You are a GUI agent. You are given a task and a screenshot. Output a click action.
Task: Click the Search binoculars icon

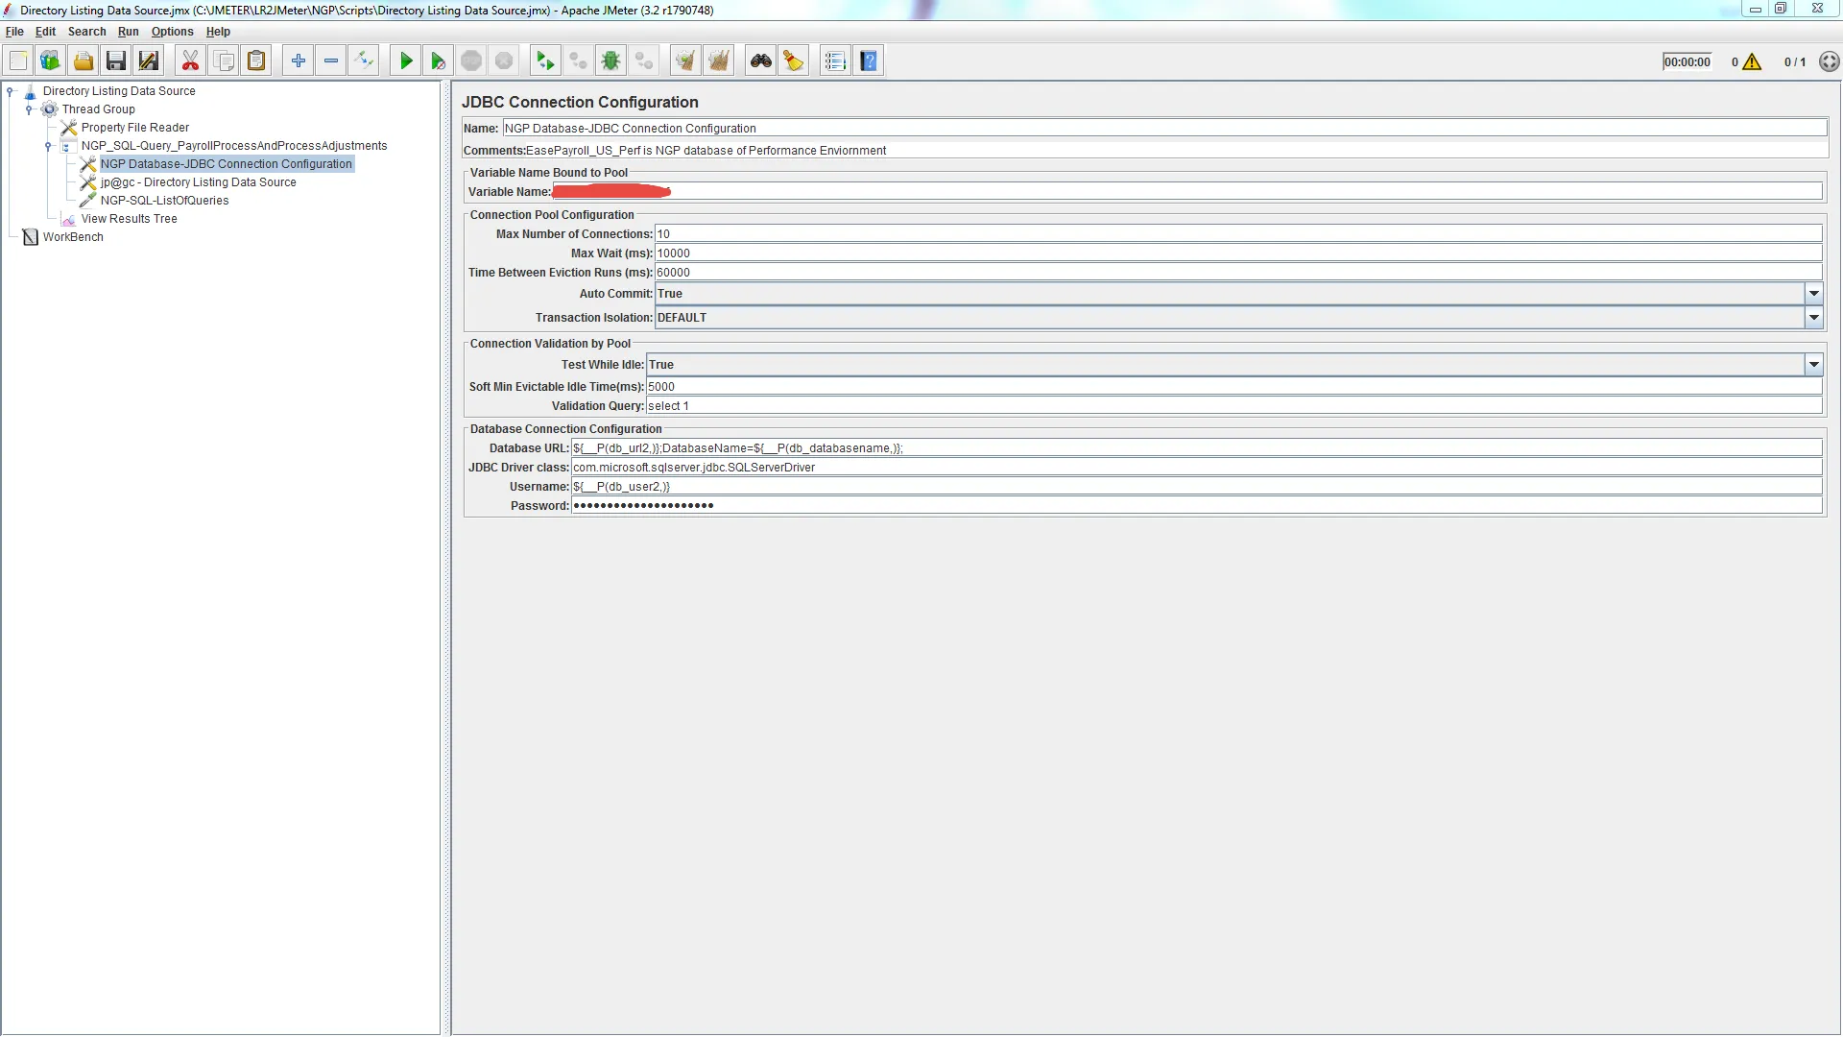pos(761,61)
